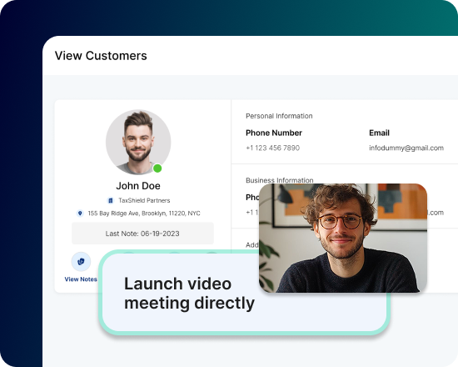The image size is (458, 367).
Task: Open the video call thumbnail with glasses man
Action: [343, 238]
